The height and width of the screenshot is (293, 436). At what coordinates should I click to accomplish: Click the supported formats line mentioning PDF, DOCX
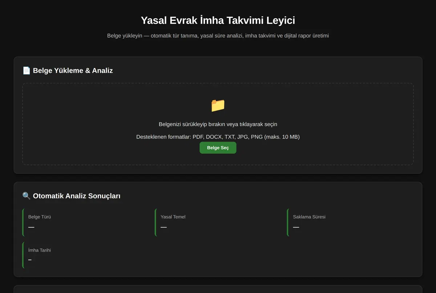coord(218,137)
